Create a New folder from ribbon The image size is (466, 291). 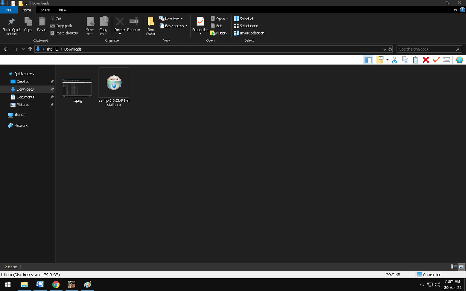click(x=151, y=27)
